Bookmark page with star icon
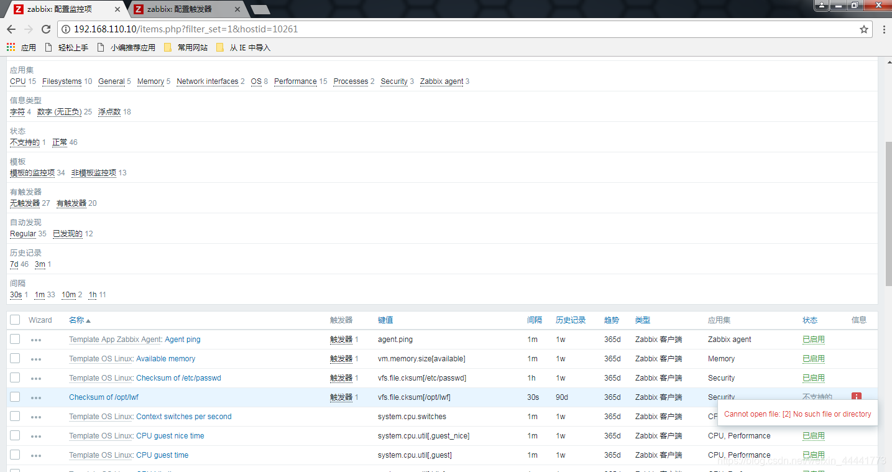892x472 pixels. tap(863, 29)
